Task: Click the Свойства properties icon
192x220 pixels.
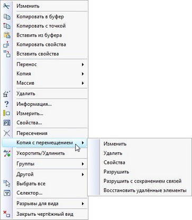Action: [x=7, y=123]
